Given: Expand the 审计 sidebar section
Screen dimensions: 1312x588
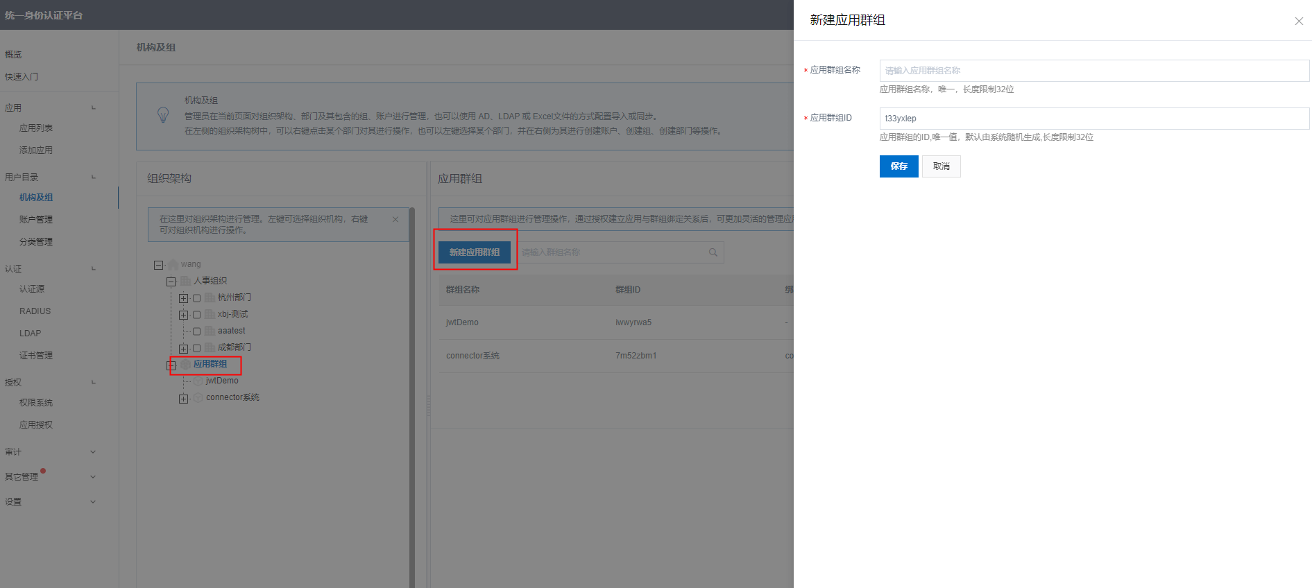Looking at the screenshot, I should [x=93, y=452].
